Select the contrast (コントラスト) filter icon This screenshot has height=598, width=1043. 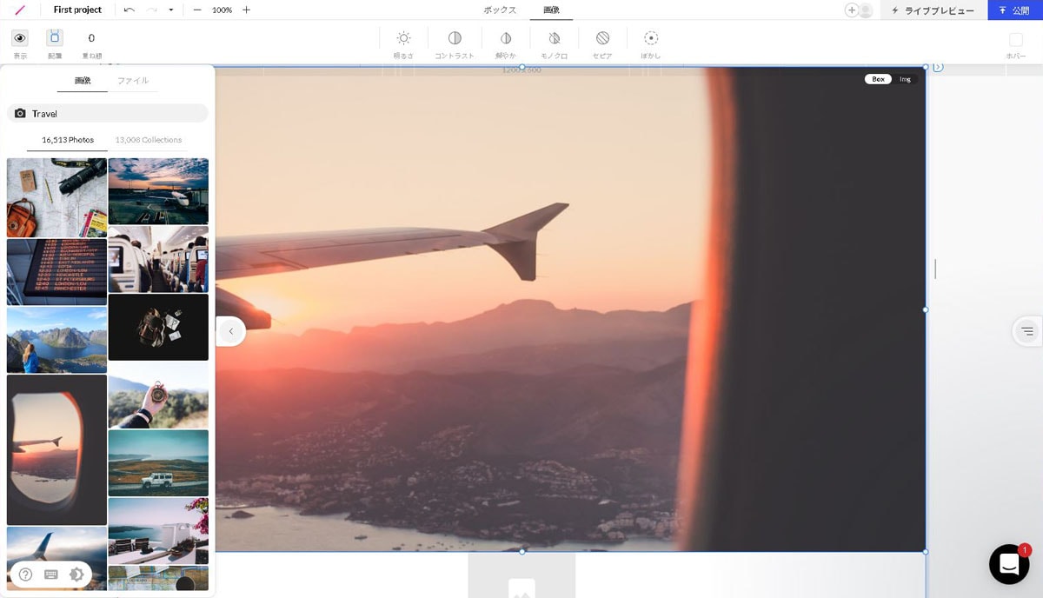pos(454,38)
